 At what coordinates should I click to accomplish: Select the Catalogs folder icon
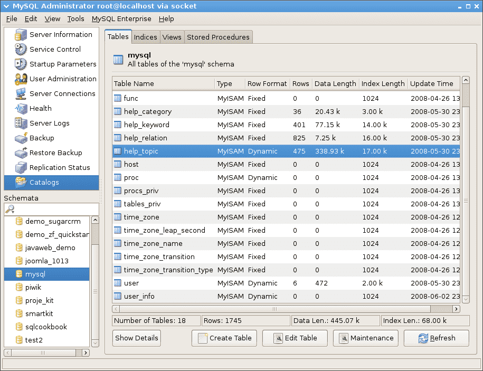[21, 182]
